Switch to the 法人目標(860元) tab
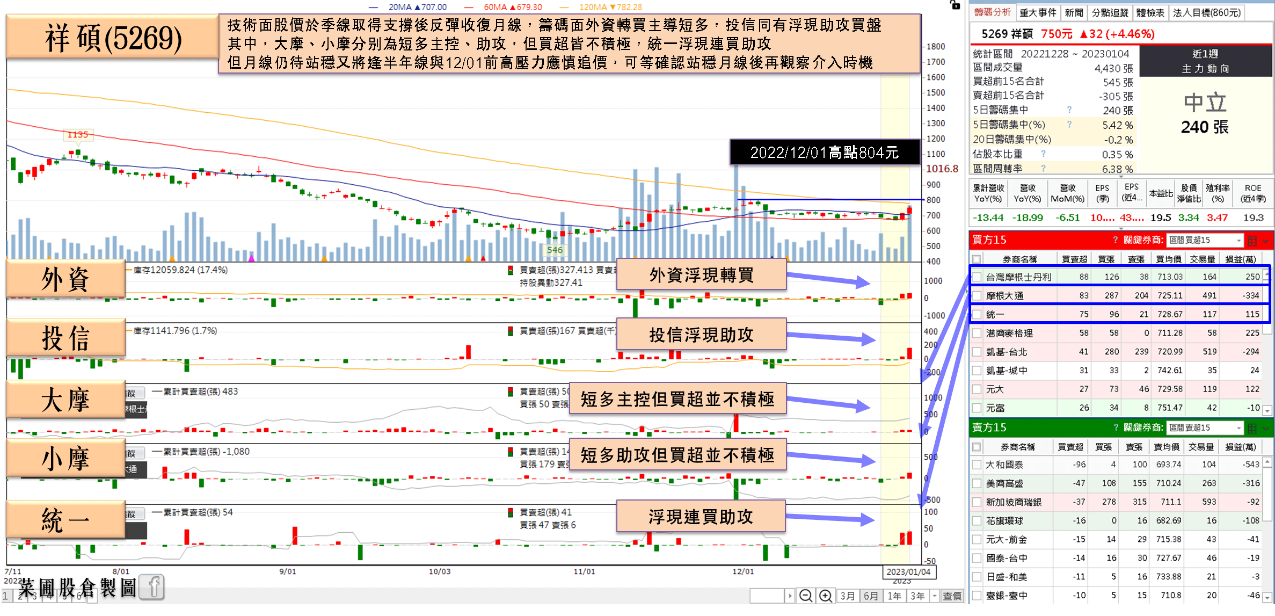 click(1207, 12)
